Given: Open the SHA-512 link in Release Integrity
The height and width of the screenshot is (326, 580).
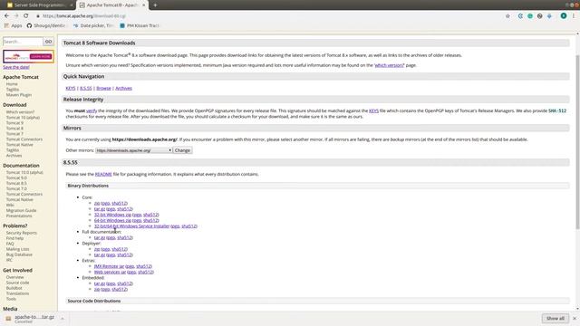Looking at the screenshot, I should pos(557,110).
